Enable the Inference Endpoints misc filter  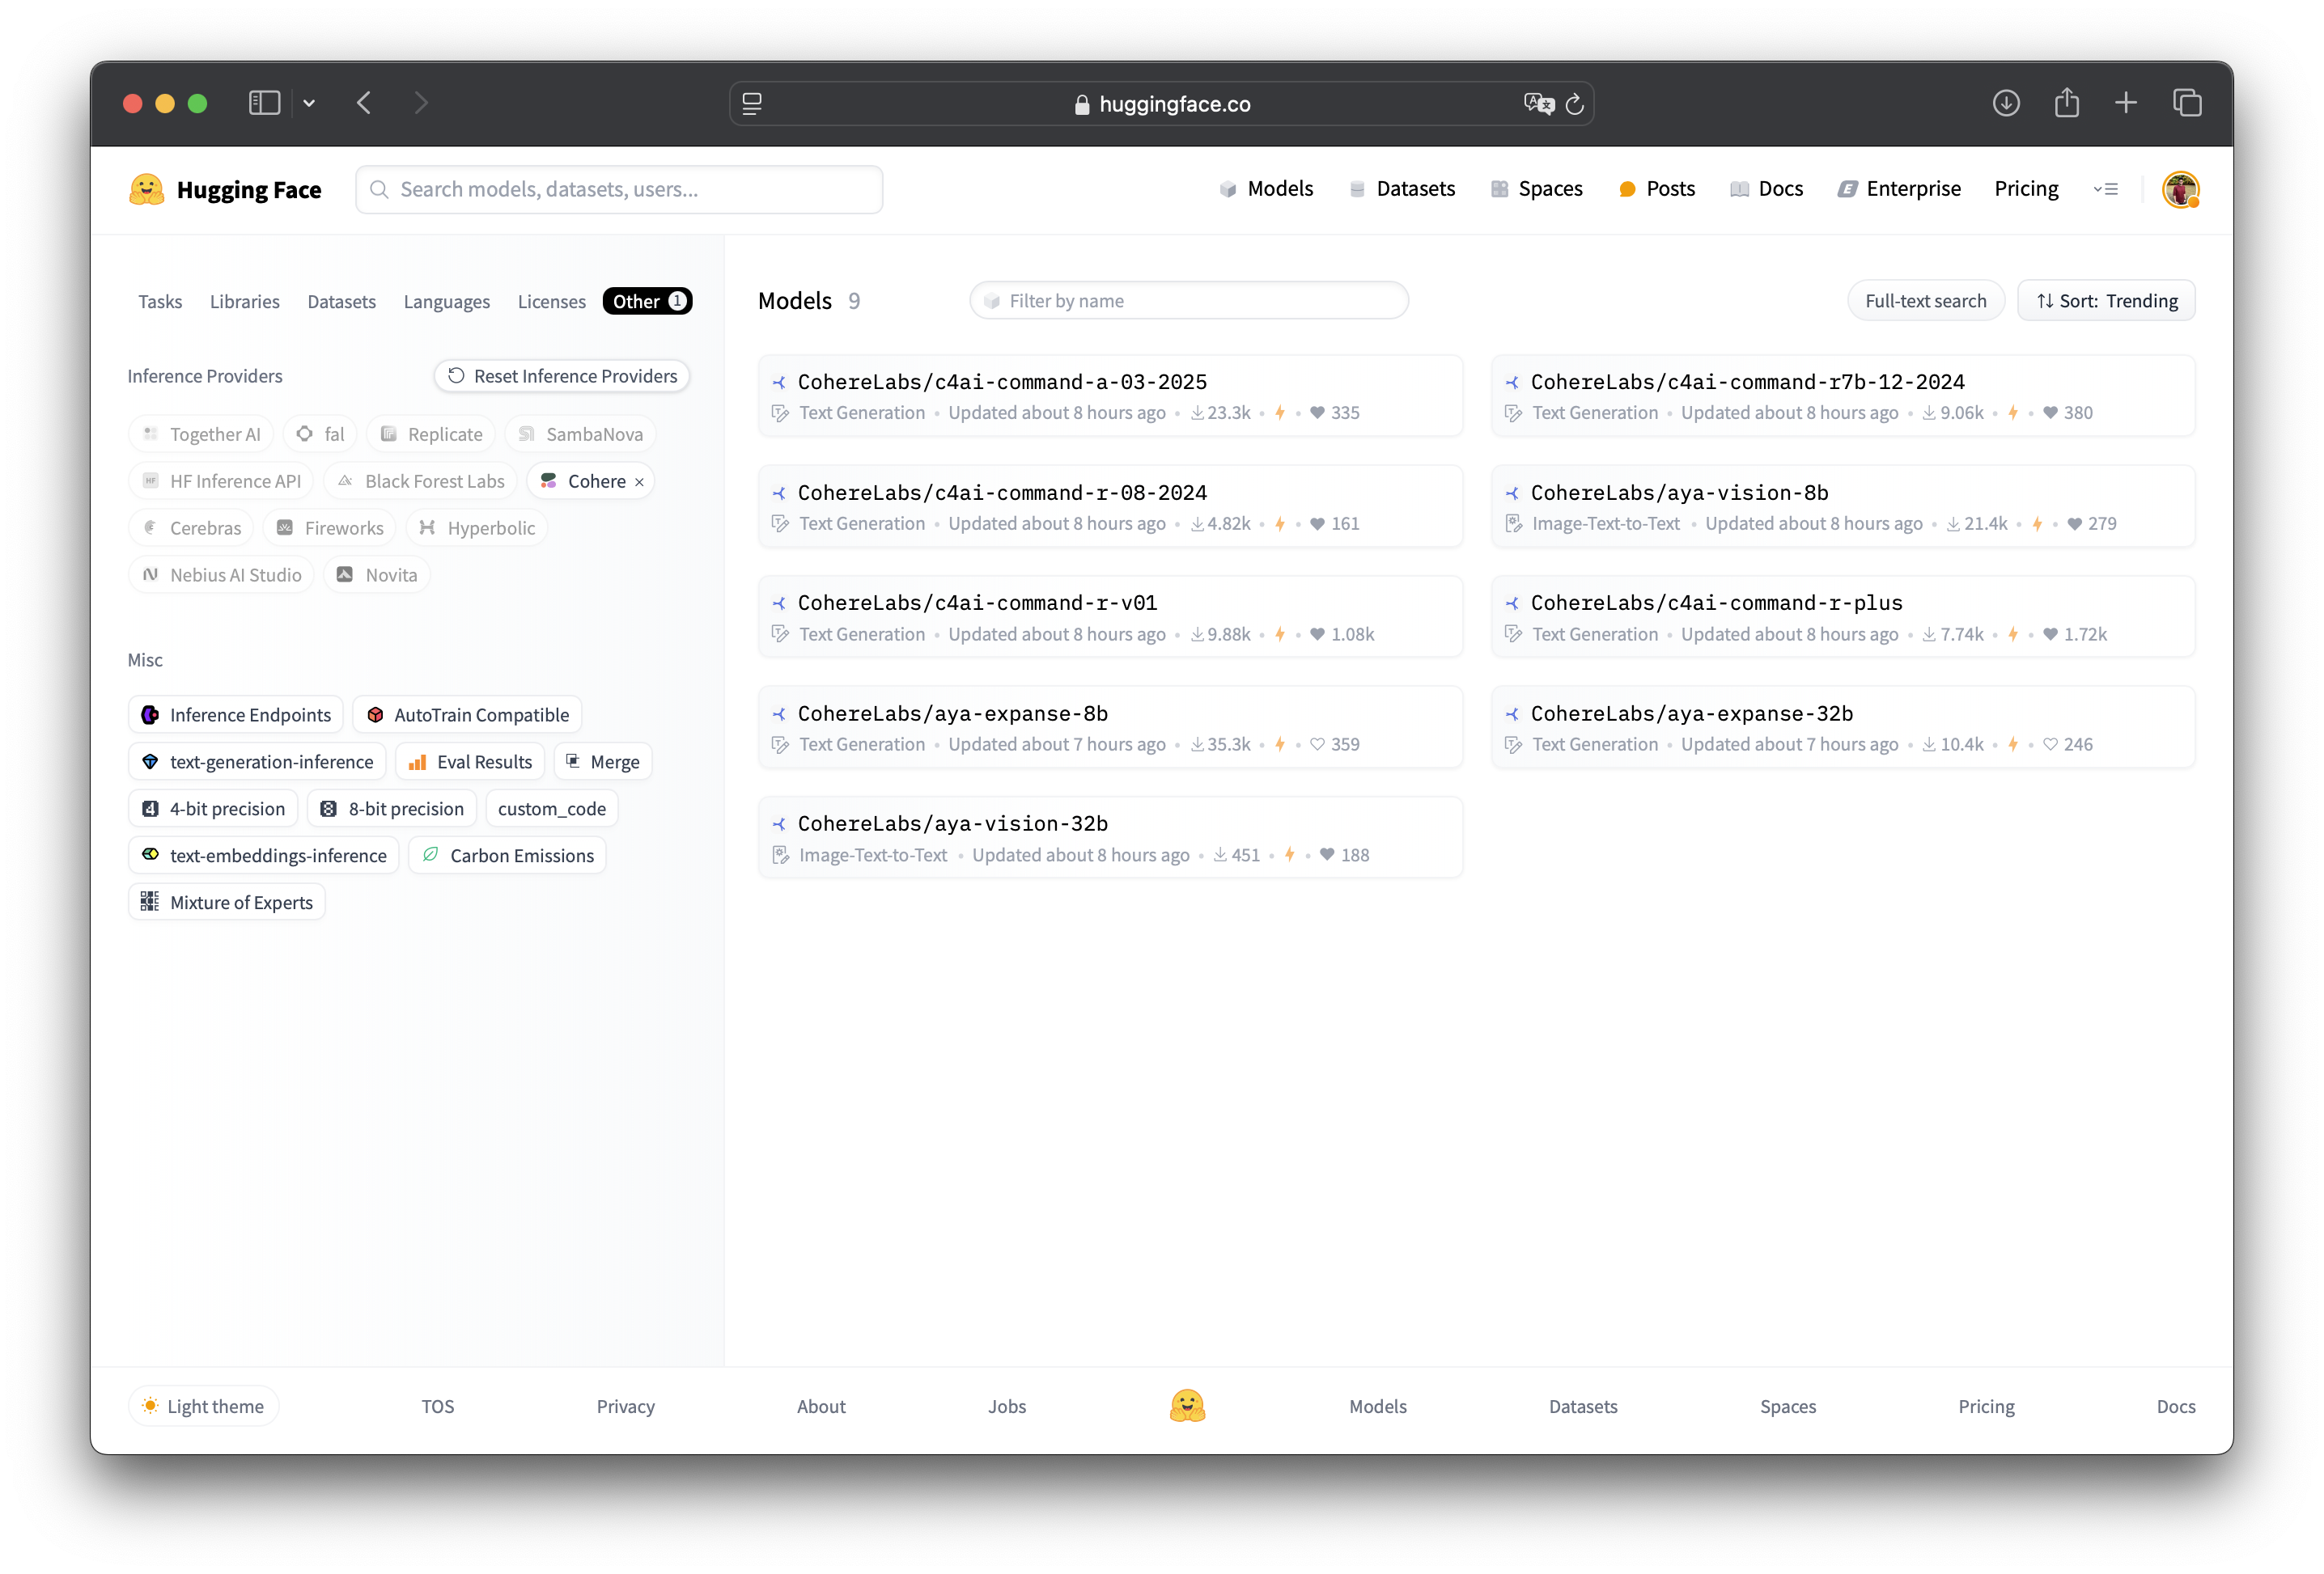pos(236,714)
